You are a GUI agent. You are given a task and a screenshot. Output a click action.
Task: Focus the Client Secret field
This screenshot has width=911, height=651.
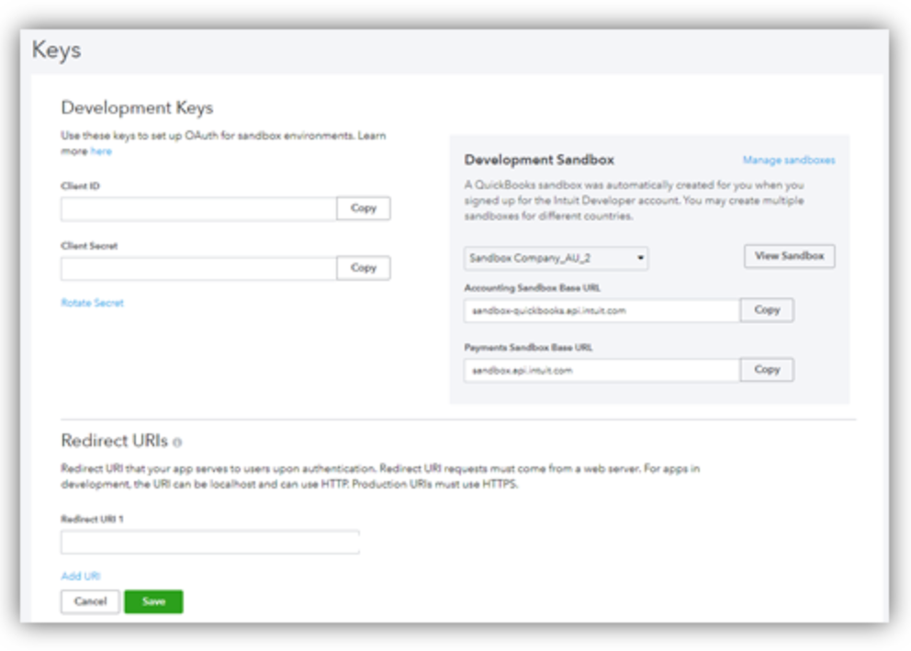click(x=198, y=268)
